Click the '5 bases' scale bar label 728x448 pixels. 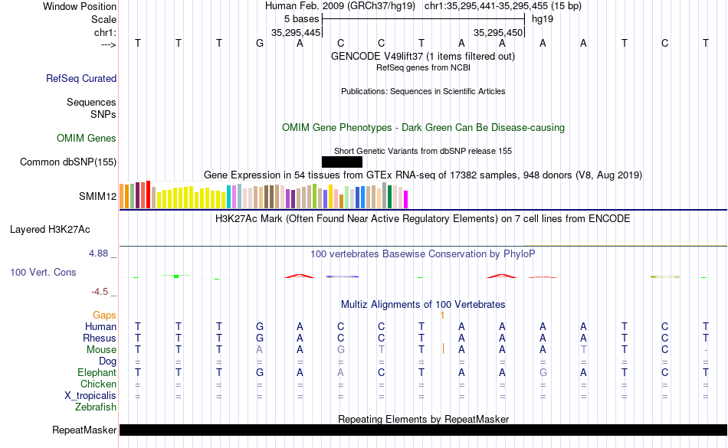click(x=301, y=19)
